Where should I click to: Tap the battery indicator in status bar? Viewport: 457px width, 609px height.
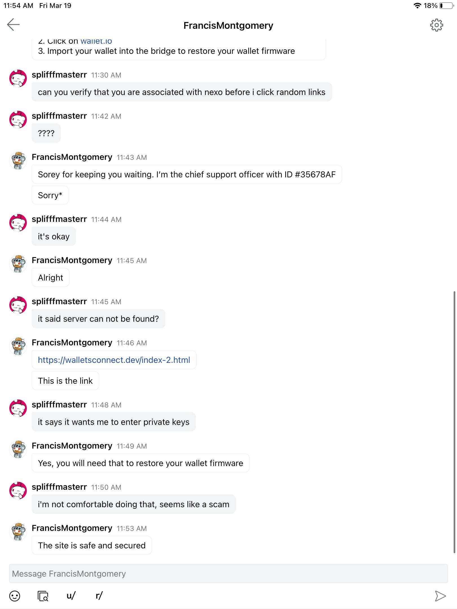pyautogui.click(x=446, y=6)
